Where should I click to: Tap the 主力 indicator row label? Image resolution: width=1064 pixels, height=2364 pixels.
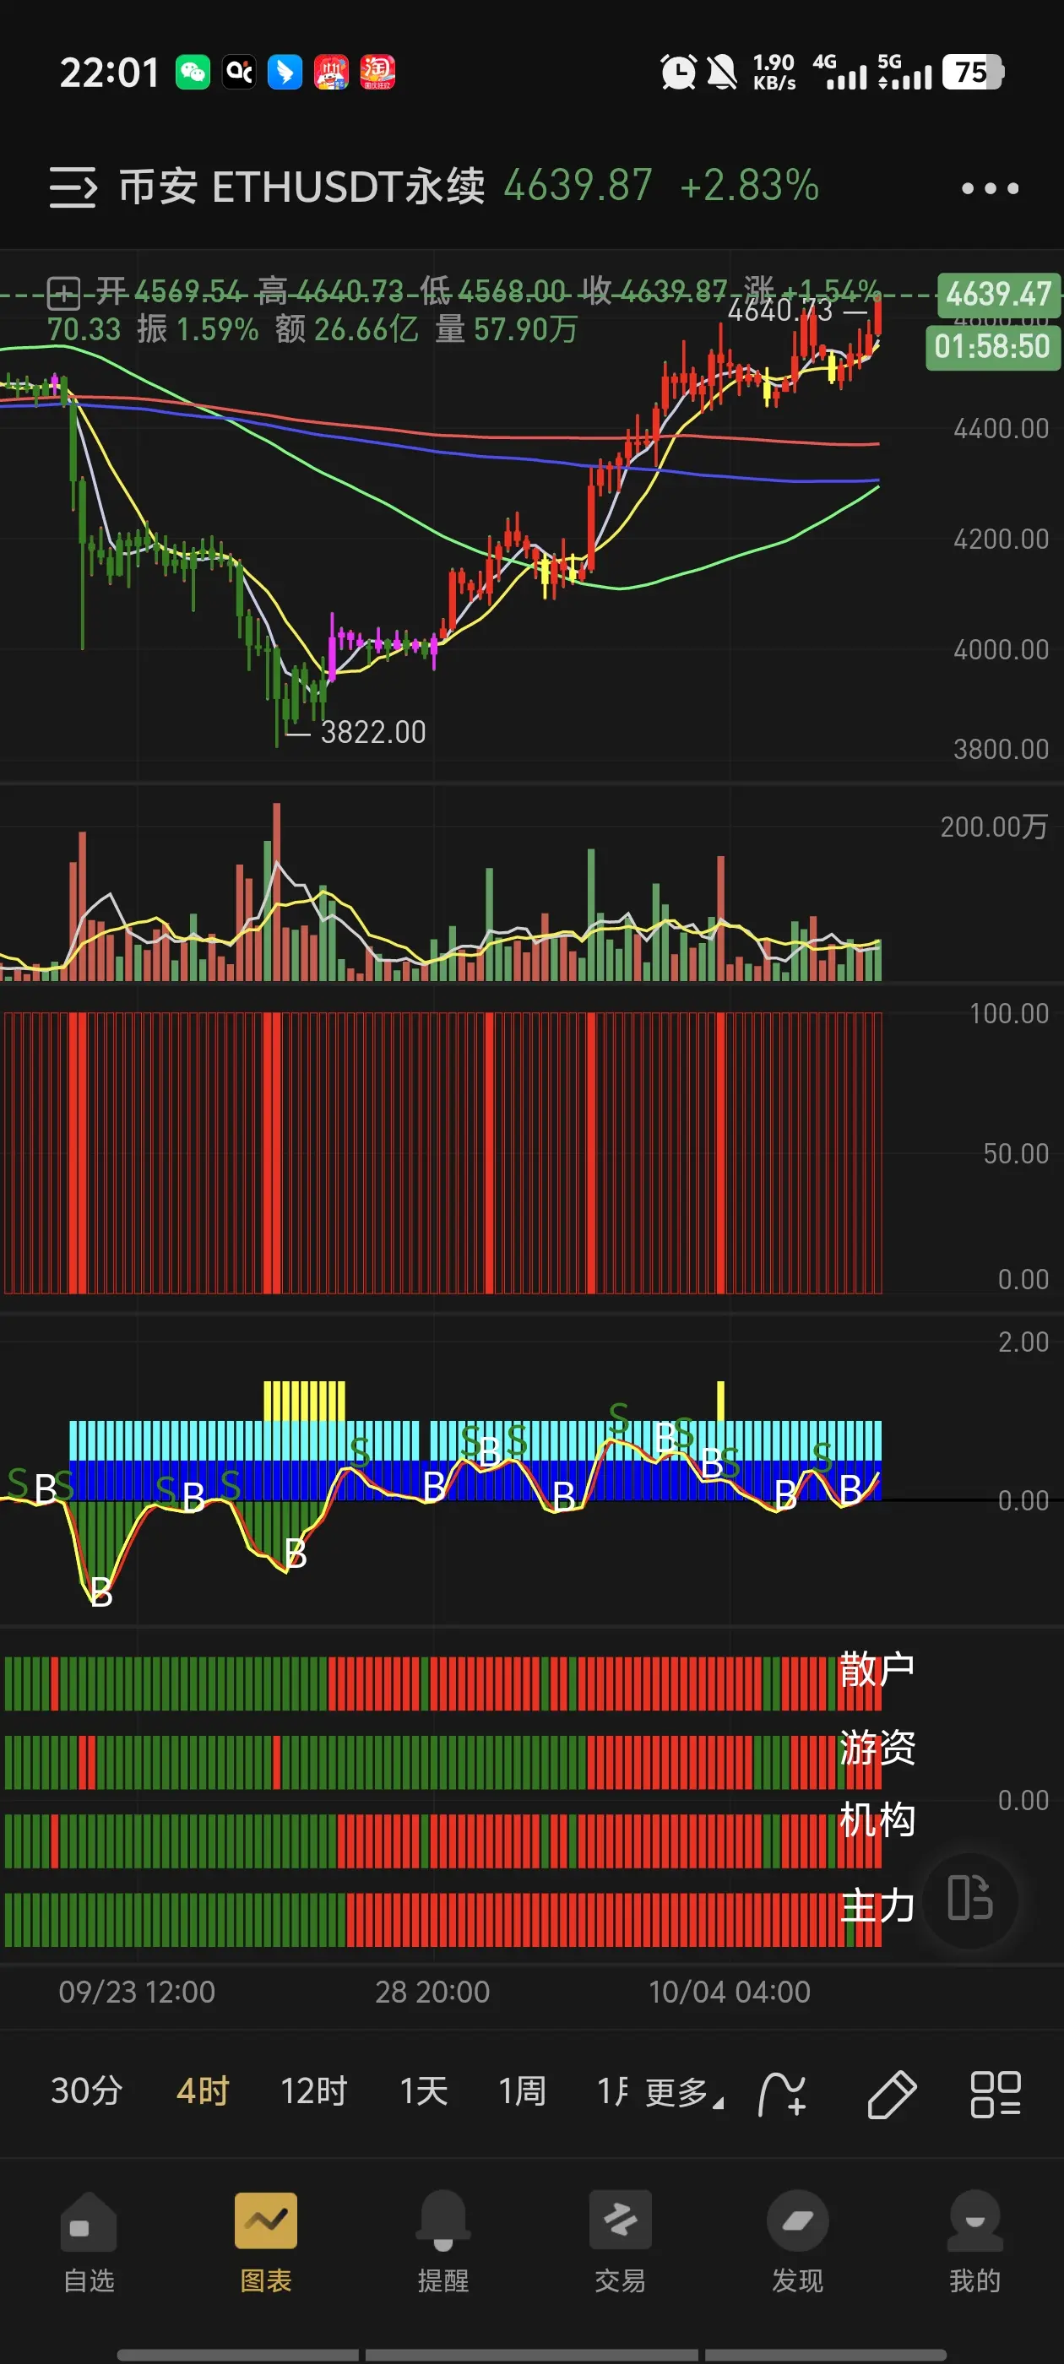pyautogui.click(x=877, y=1906)
